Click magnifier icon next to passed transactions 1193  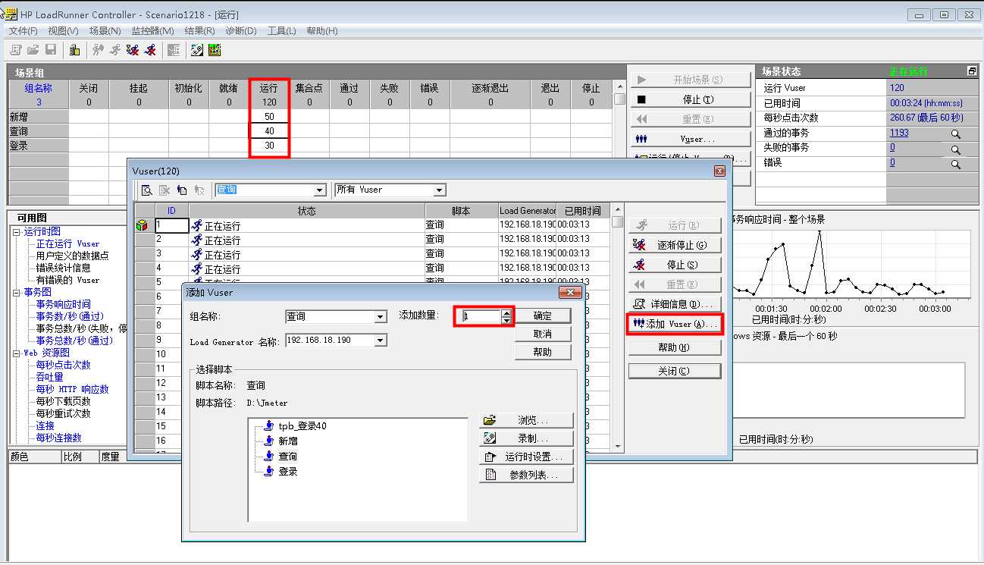pyautogui.click(x=955, y=133)
